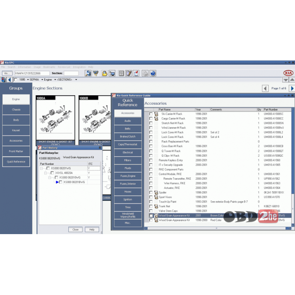This screenshot has width=295, height=295.
Task: Click the pushpin bookmark icon
Action: pyautogui.click(x=136, y=73)
